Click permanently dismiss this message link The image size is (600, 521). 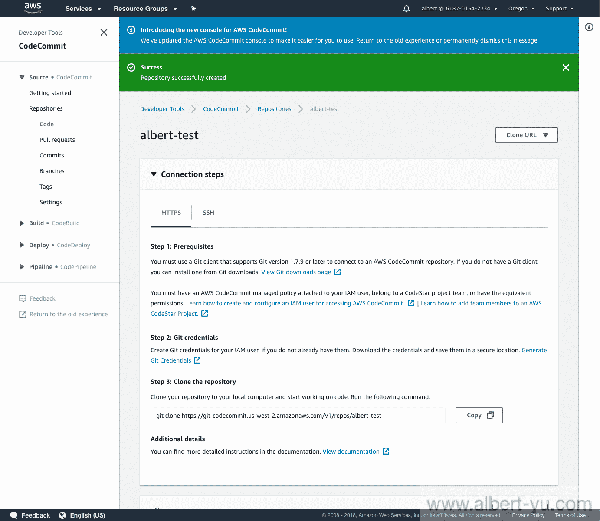coord(490,40)
